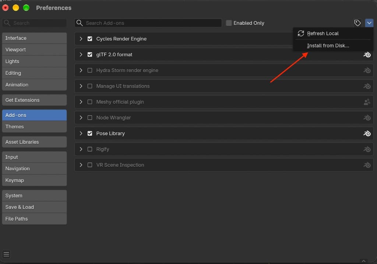Expand VR Scene Inspection details
Viewport: 377px width, 264px height.
click(81, 165)
